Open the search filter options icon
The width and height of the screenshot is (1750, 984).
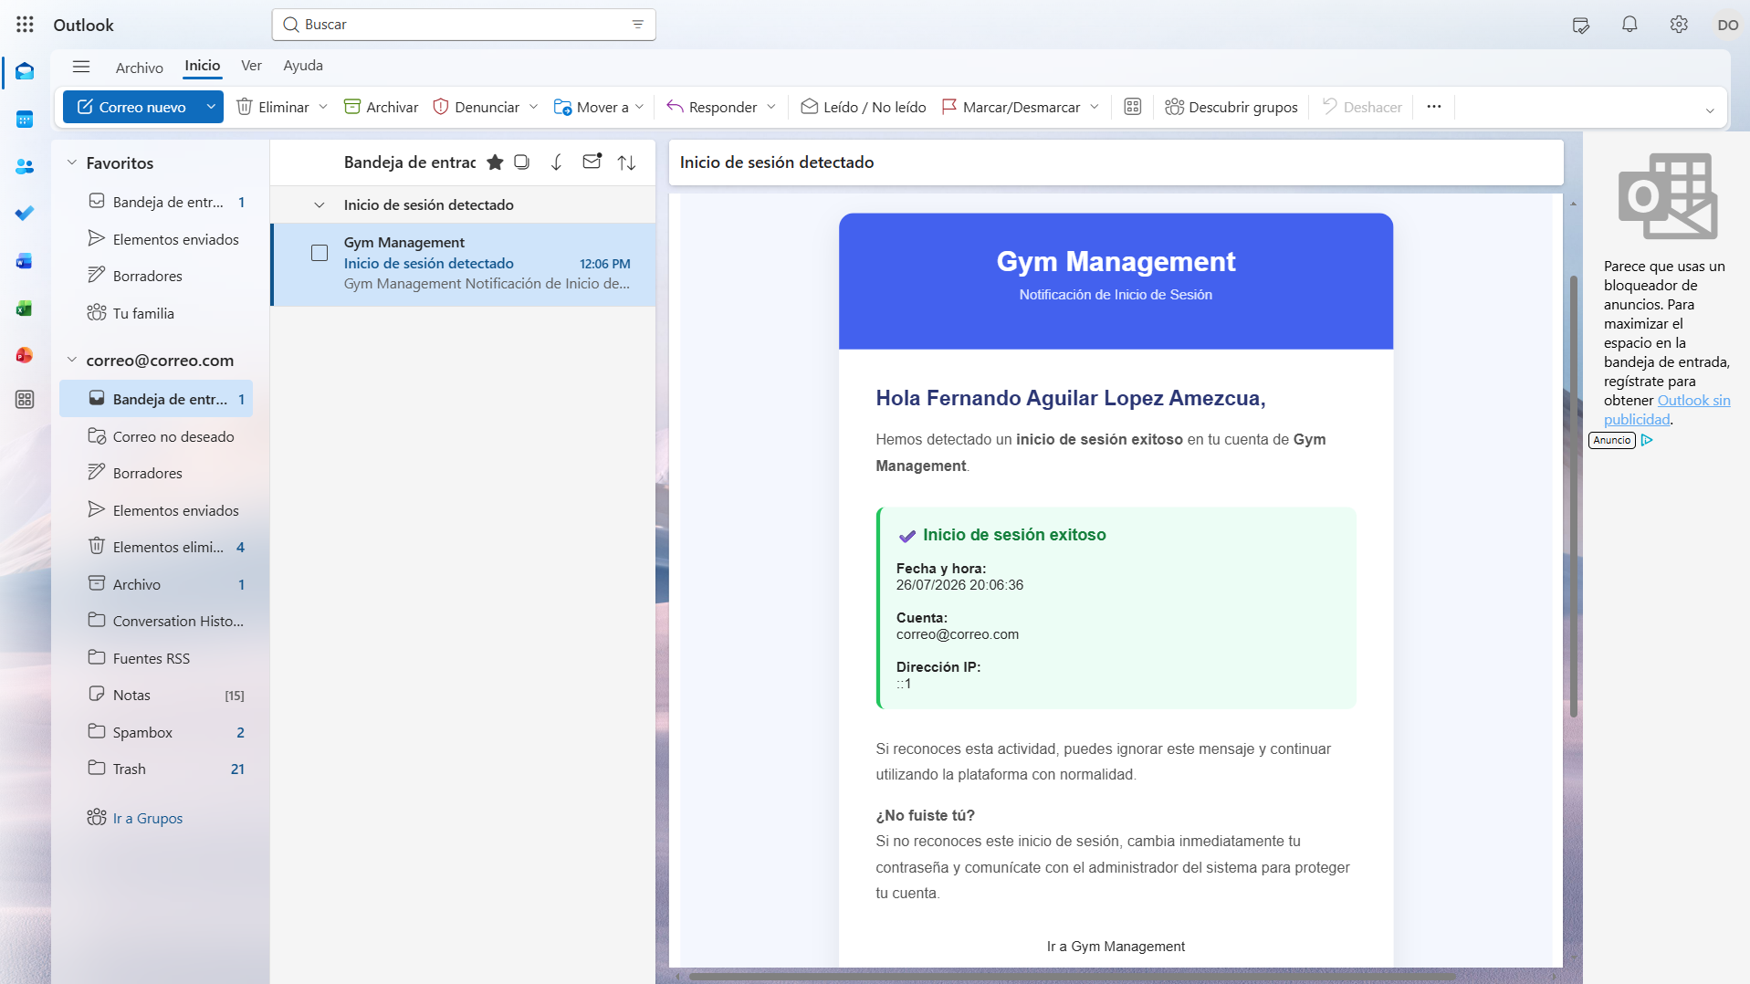click(638, 25)
